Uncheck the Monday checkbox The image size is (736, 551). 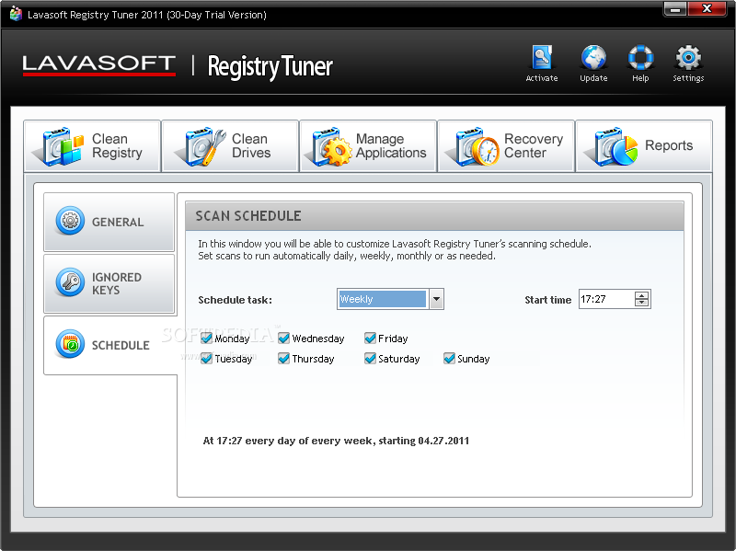pyautogui.click(x=206, y=338)
